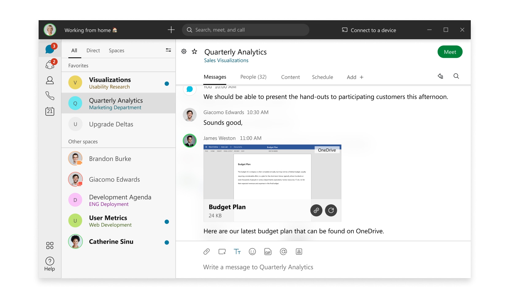
Task: Open the Contacts icon in the sidebar
Action: point(50,80)
